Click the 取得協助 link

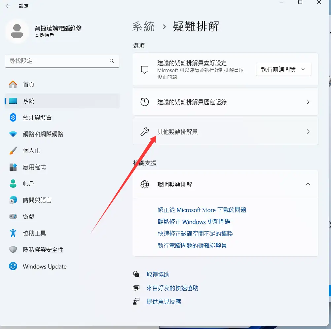click(x=158, y=274)
